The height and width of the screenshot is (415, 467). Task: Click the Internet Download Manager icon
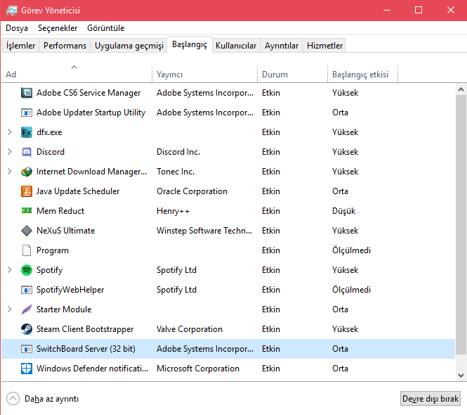[27, 172]
